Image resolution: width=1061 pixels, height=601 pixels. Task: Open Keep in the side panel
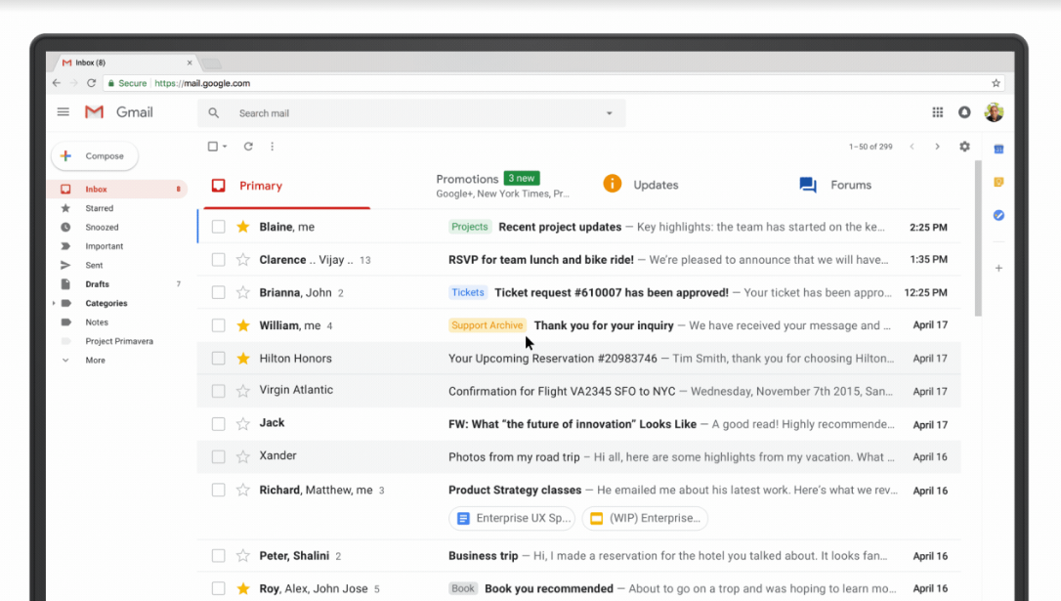998,182
